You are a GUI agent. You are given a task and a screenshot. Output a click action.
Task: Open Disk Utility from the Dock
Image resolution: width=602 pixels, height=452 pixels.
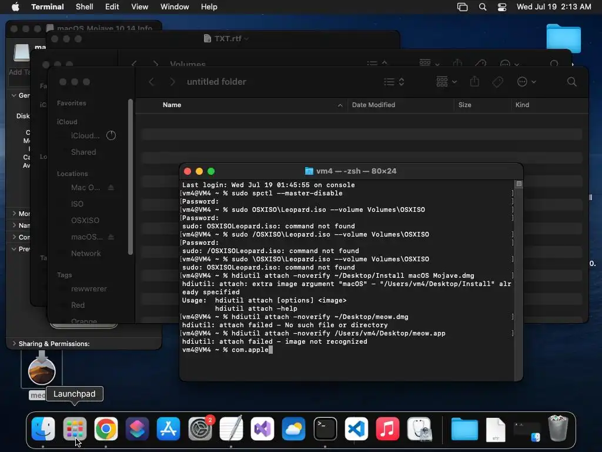click(419, 428)
